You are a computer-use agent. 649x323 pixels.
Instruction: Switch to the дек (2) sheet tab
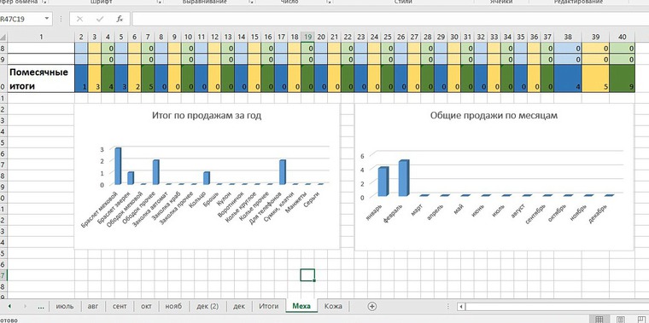pyautogui.click(x=208, y=306)
